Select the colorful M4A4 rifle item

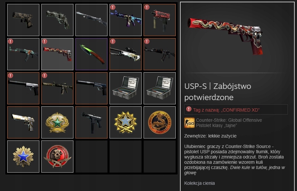click(126, 20)
